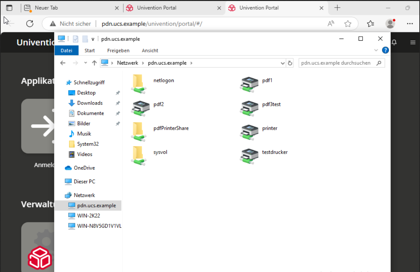The image size is (420, 272).
Task: Select the pdf3test printer icon
Action: [249, 108]
